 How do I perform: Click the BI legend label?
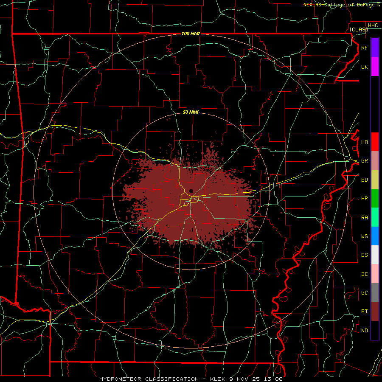point(364,312)
